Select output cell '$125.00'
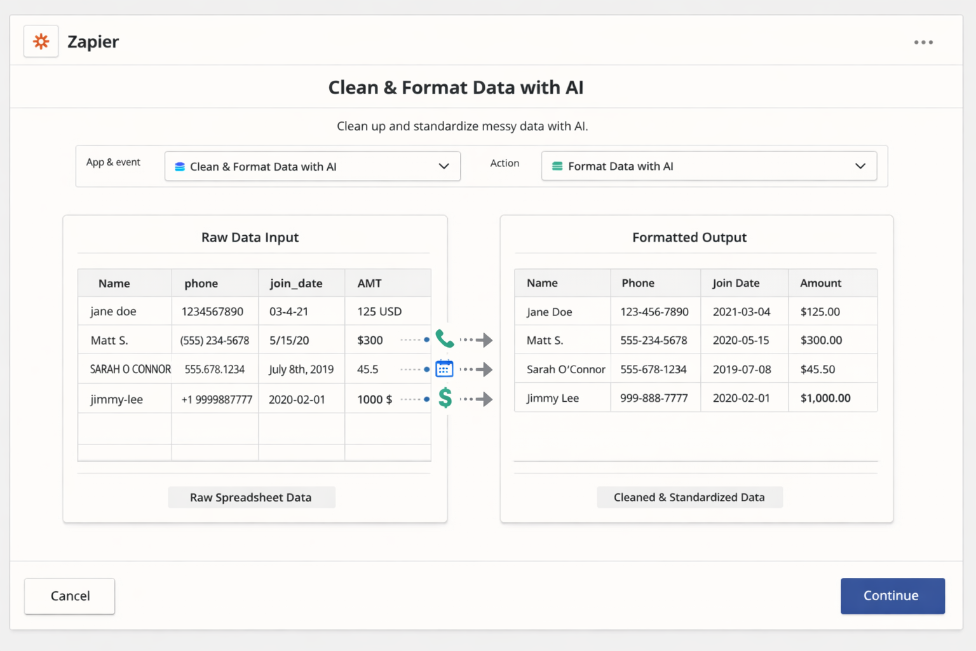 tap(832, 312)
